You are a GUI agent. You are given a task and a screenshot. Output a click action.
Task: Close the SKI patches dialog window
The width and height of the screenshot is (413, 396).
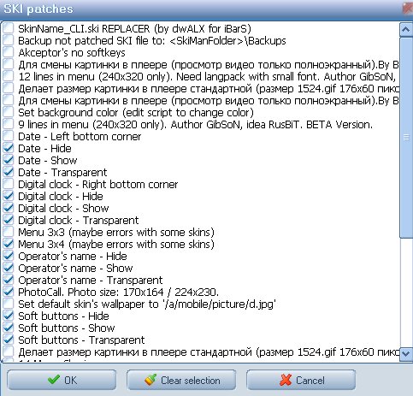[x=408, y=9]
